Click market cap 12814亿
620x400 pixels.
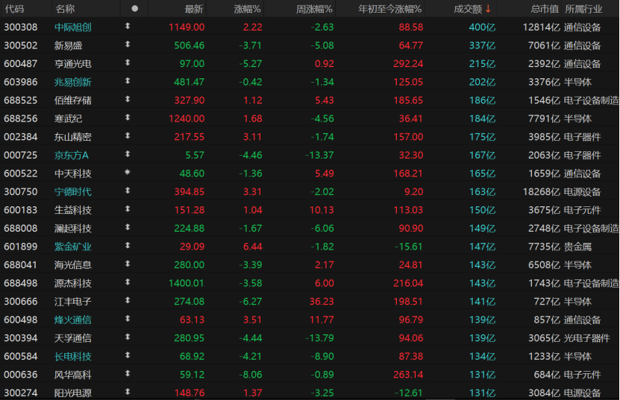[542, 28]
